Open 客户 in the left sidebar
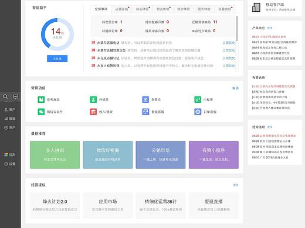This screenshot has height=228, width=305. (x=10, y=110)
